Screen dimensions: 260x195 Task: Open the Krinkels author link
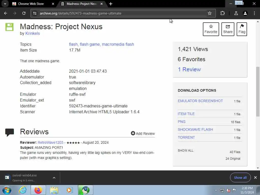coord(32,33)
